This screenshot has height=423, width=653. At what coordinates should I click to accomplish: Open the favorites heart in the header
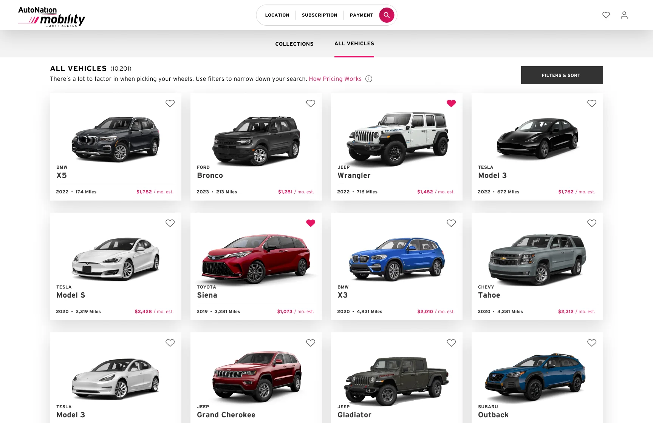click(606, 15)
